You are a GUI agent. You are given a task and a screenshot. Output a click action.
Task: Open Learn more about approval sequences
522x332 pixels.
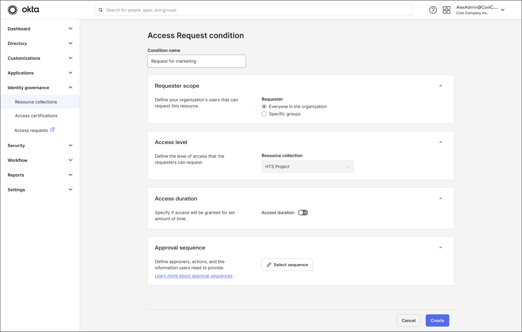tap(194, 276)
